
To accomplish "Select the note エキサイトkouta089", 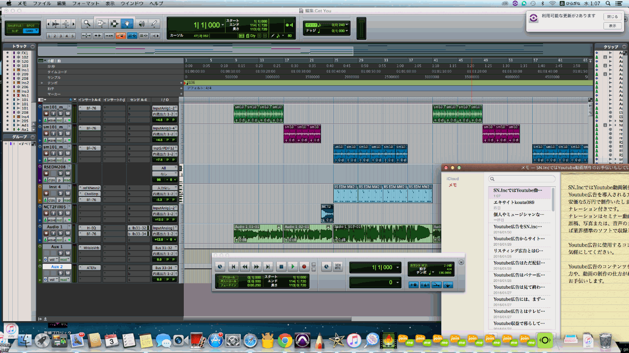I will pos(521,204).
